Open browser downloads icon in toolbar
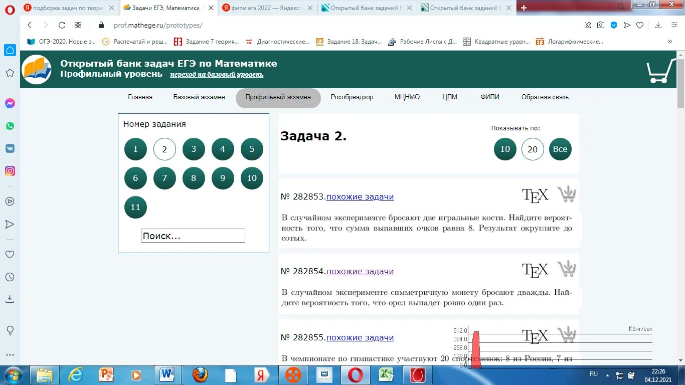 658,25
